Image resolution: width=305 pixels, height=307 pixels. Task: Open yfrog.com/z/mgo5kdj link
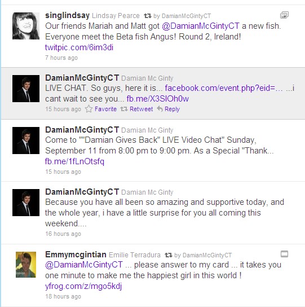[x=83, y=286]
